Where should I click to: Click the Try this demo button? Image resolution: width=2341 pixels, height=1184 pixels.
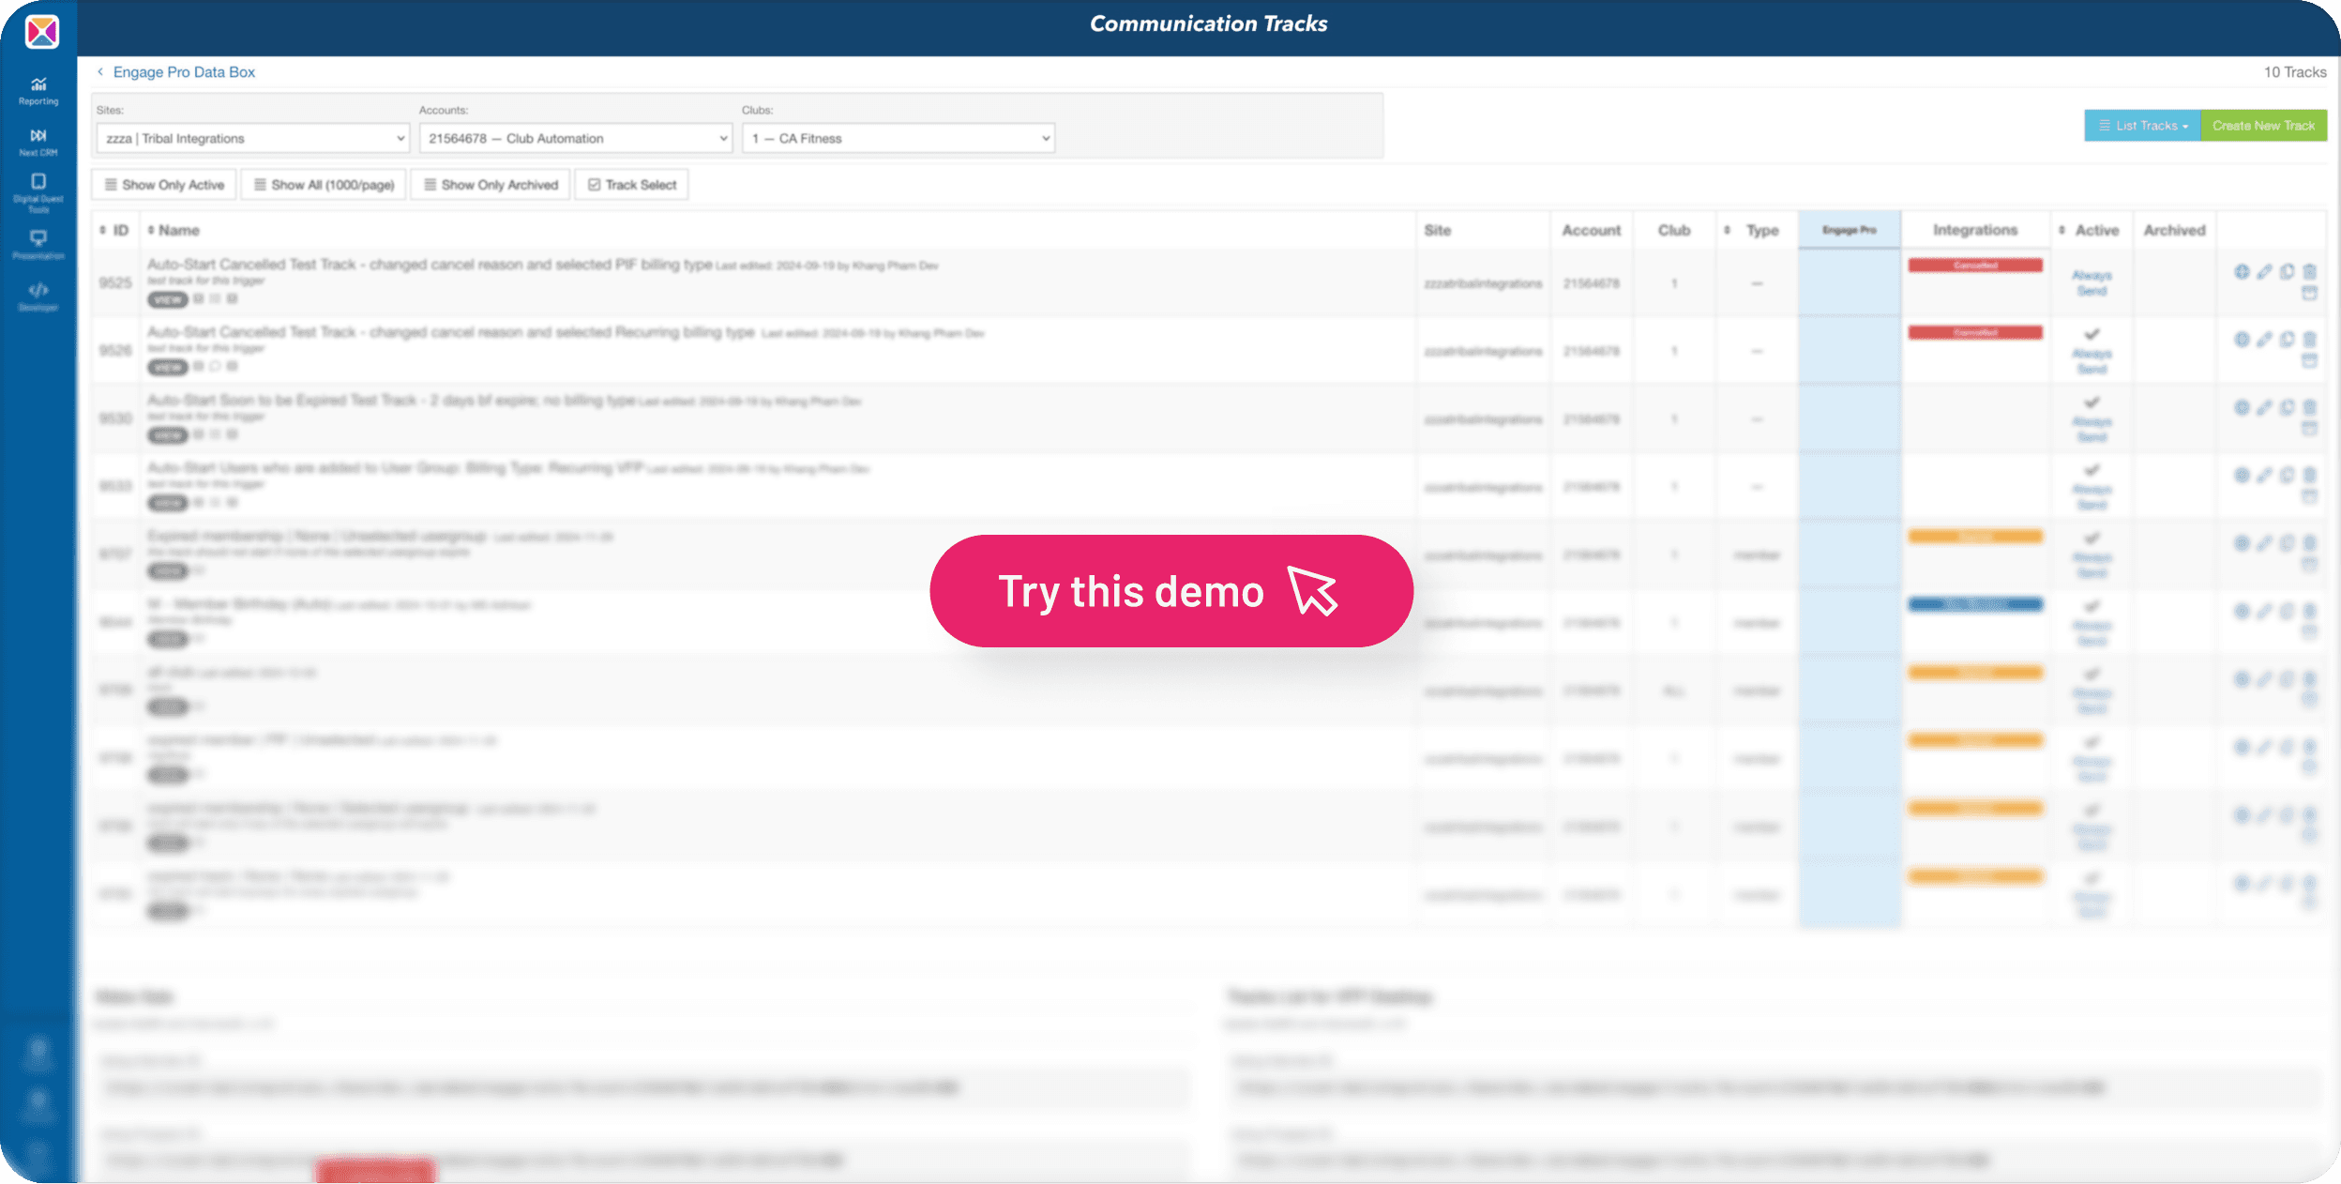(x=1171, y=591)
